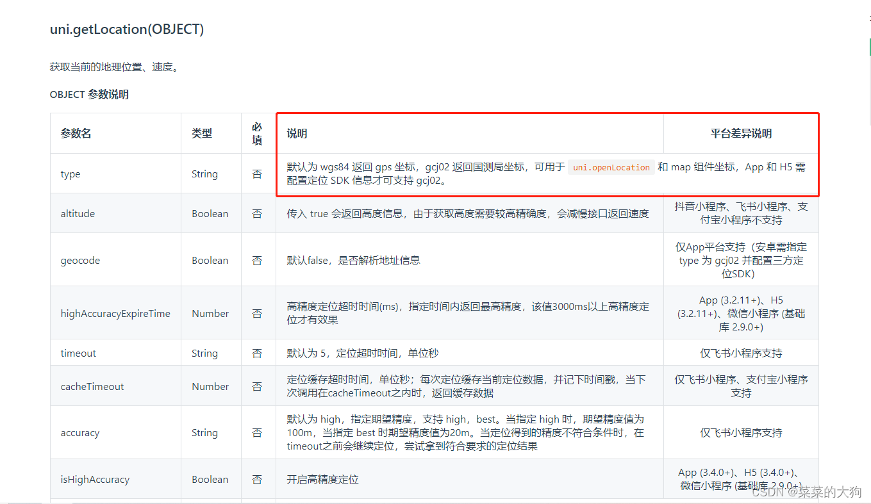Click the Boolean type cell in altitude row
Viewport: 871px width, 504px height.
click(210, 213)
